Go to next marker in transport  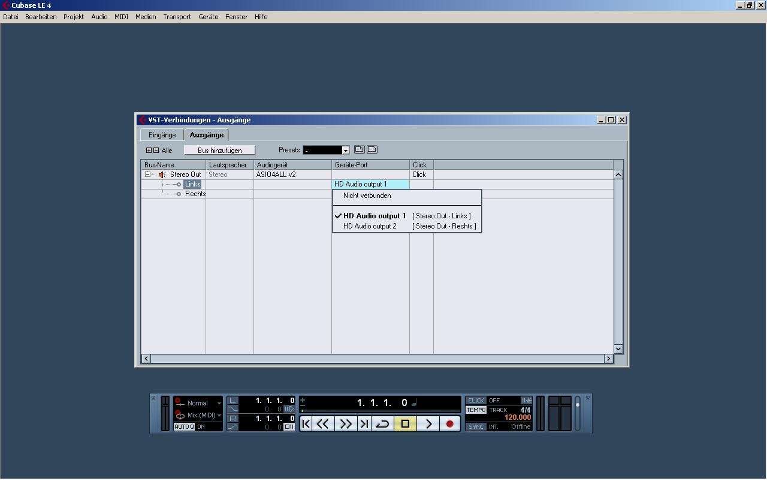pyautogui.click(x=364, y=424)
